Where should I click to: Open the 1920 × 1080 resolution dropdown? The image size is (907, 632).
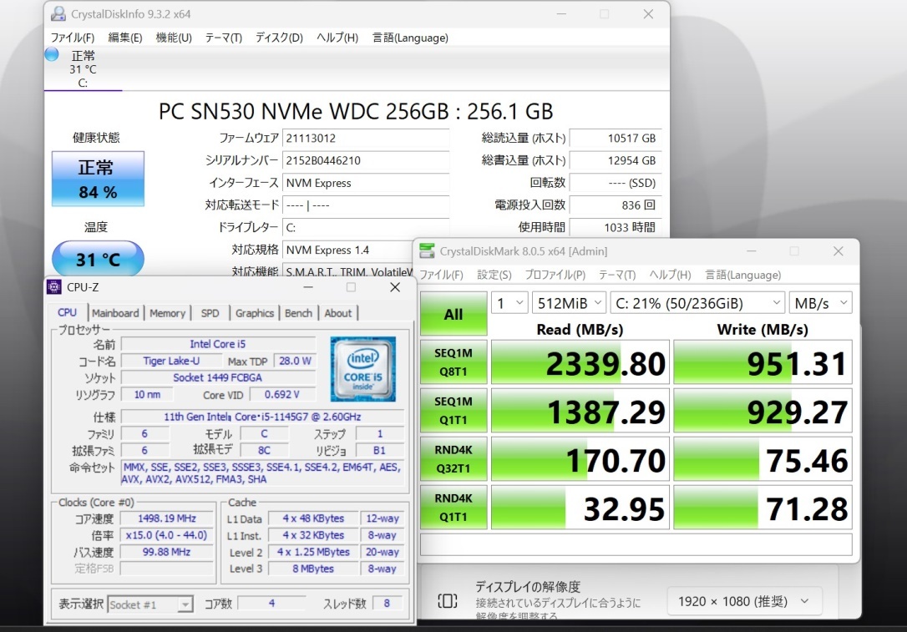coord(742,601)
